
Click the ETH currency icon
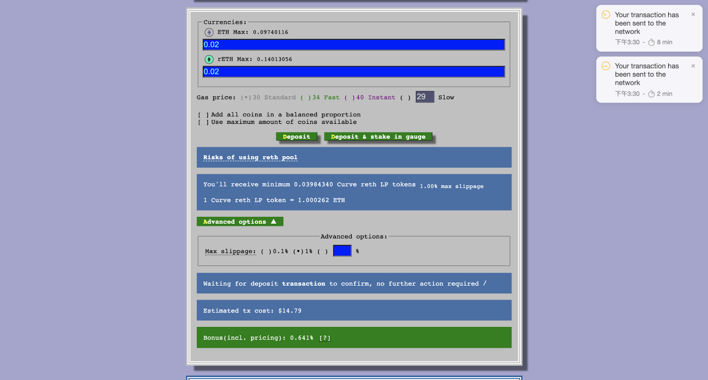click(x=209, y=32)
